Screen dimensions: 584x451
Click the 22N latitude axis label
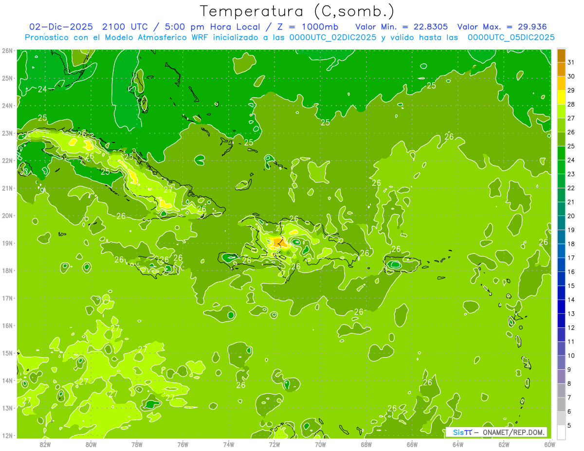click(x=7, y=161)
